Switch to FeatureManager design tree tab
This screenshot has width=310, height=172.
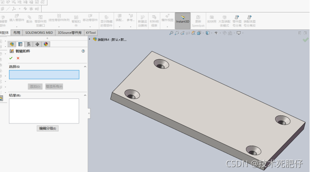click(x=12, y=44)
